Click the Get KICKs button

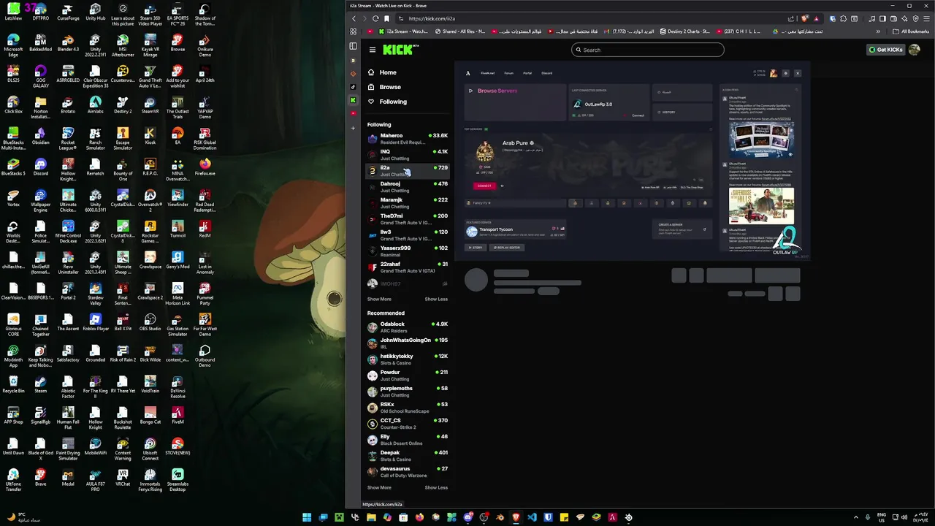pos(885,50)
